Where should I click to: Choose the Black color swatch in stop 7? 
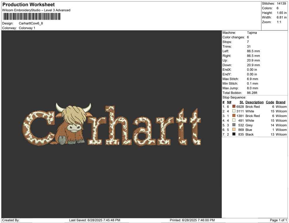click(x=234, y=134)
